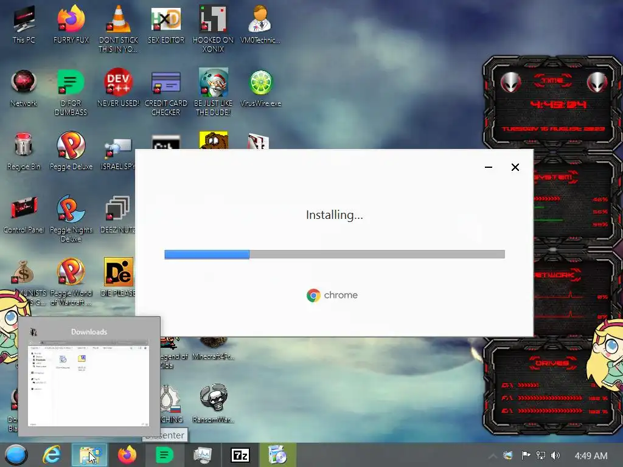Screen dimensions: 623x467
Task: Select the CREDIT CARD CHECKER icon
Action: 165,92
